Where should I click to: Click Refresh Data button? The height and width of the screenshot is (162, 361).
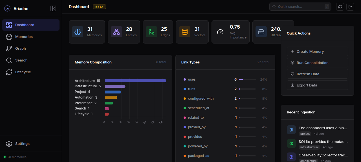click(318, 74)
